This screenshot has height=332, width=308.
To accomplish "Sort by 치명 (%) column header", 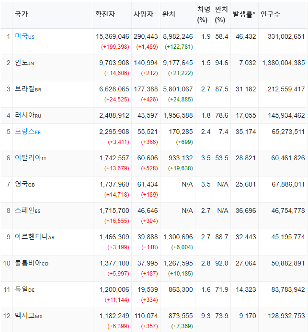I will (204, 14).
